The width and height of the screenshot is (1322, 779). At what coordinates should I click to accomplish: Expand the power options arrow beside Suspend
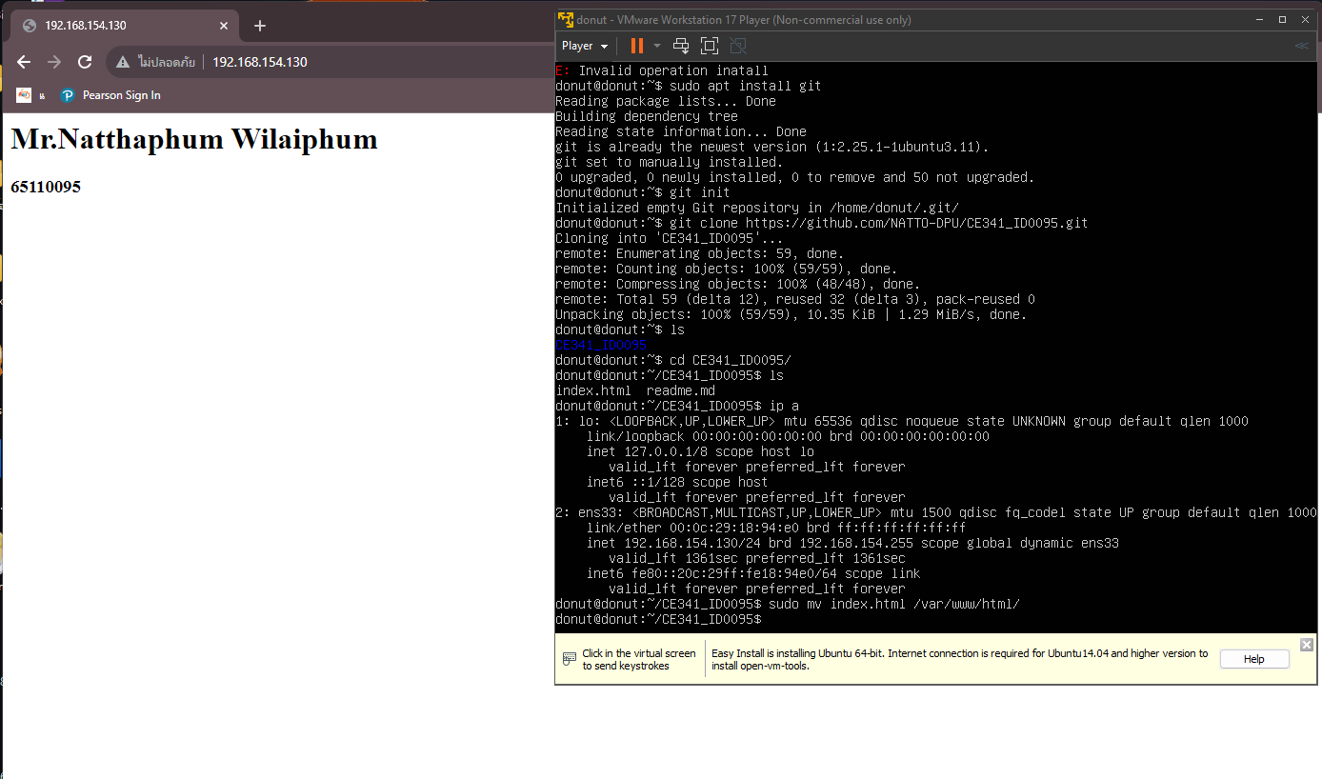(655, 45)
